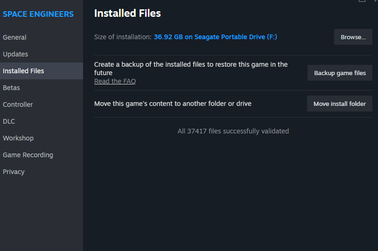Screen dimensions: 378x251
Task: Switch to the Updates section
Action: point(15,54)
